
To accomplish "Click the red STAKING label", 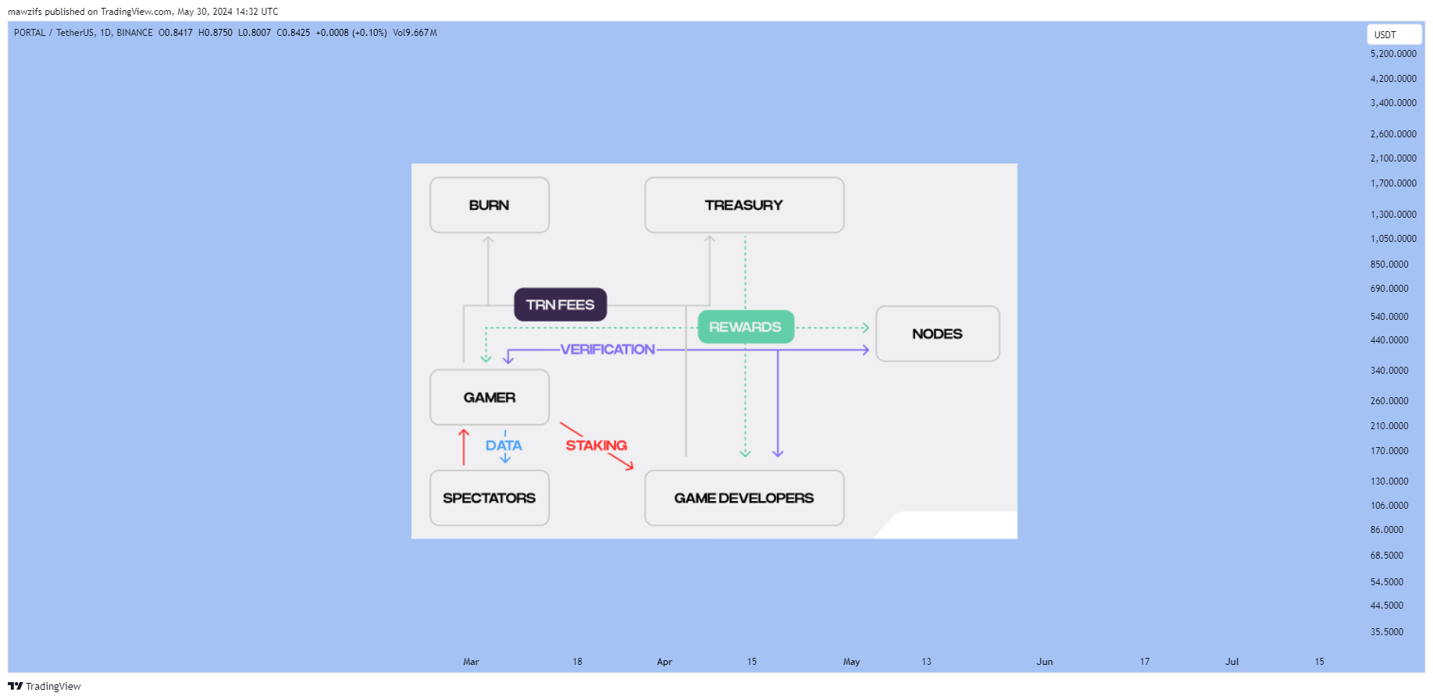I will (x=597, y=446).
